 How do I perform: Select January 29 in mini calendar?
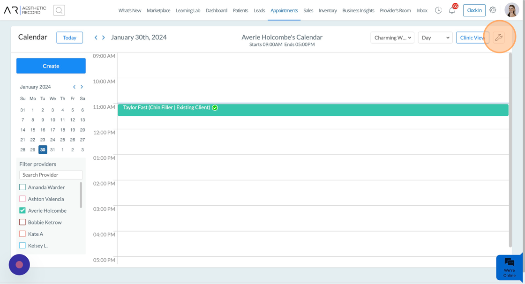32,149
